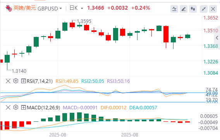This screenshot has width=220, height=140.
Task: Remove the RSI indicator panel
Action: (8, 81)
